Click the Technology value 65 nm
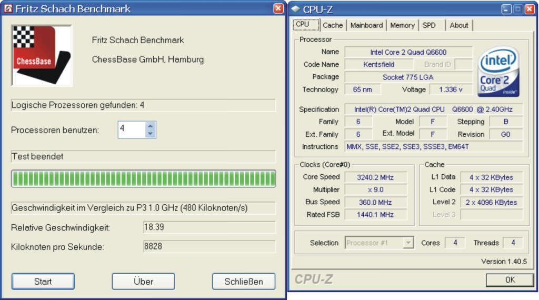This screenshot has width=539, height=300. coord(363,89)
